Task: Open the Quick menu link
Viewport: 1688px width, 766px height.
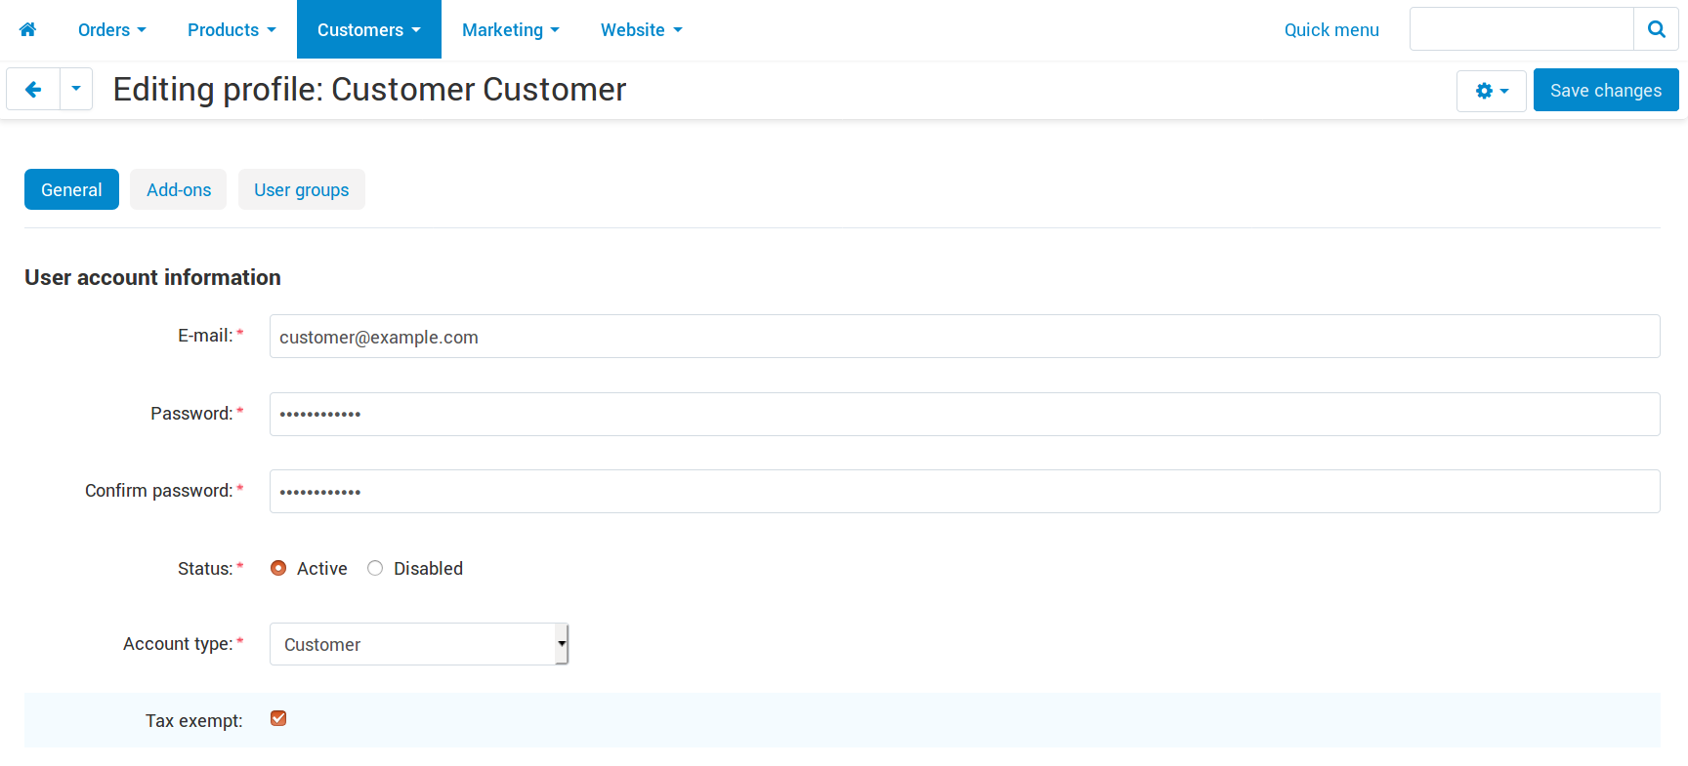Action: point(1331,29)
